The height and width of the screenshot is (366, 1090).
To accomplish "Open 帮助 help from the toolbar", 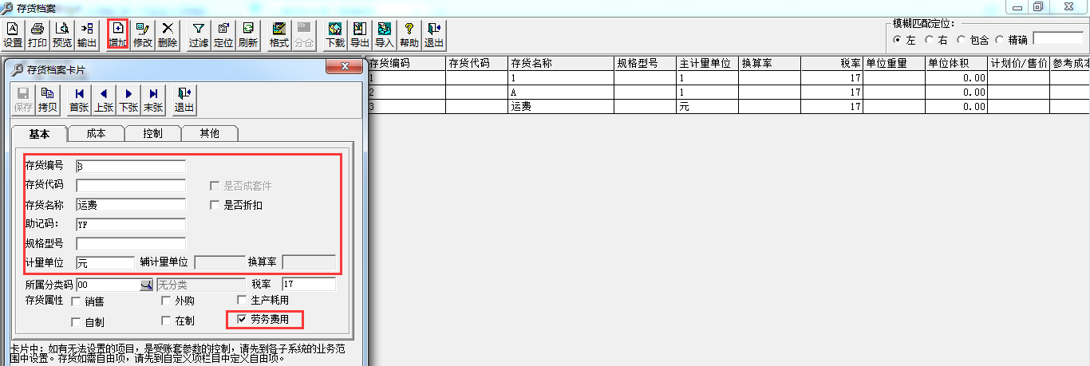I will click(409, 35).
